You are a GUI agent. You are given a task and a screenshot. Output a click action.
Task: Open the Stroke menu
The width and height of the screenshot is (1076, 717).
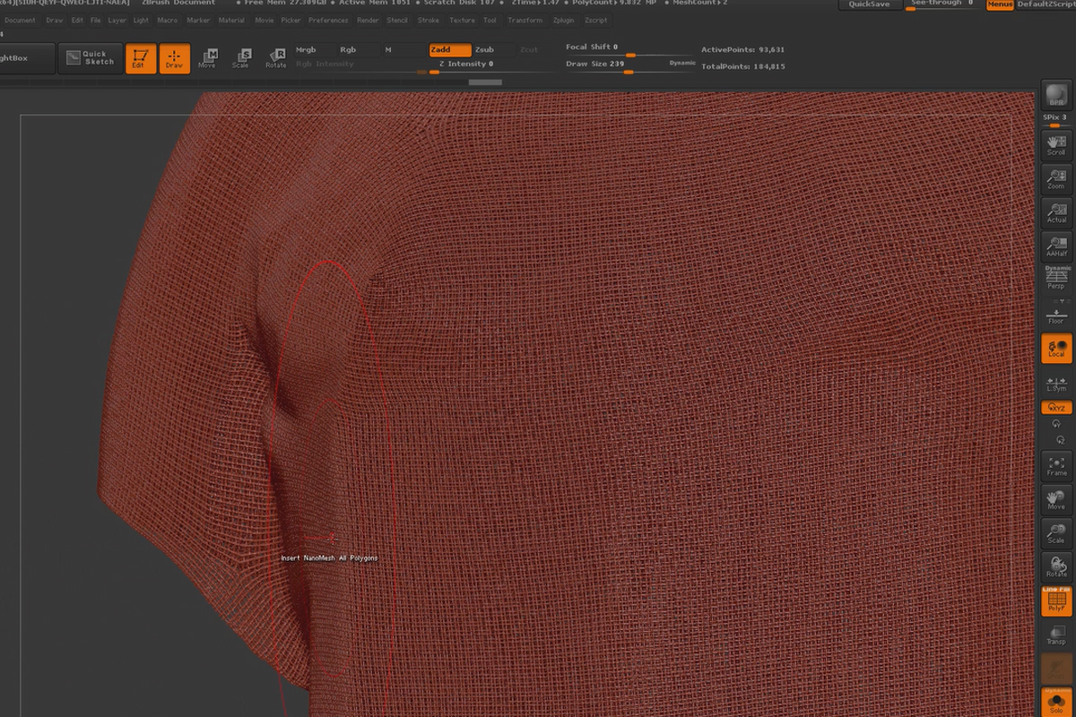coord(429,20)
